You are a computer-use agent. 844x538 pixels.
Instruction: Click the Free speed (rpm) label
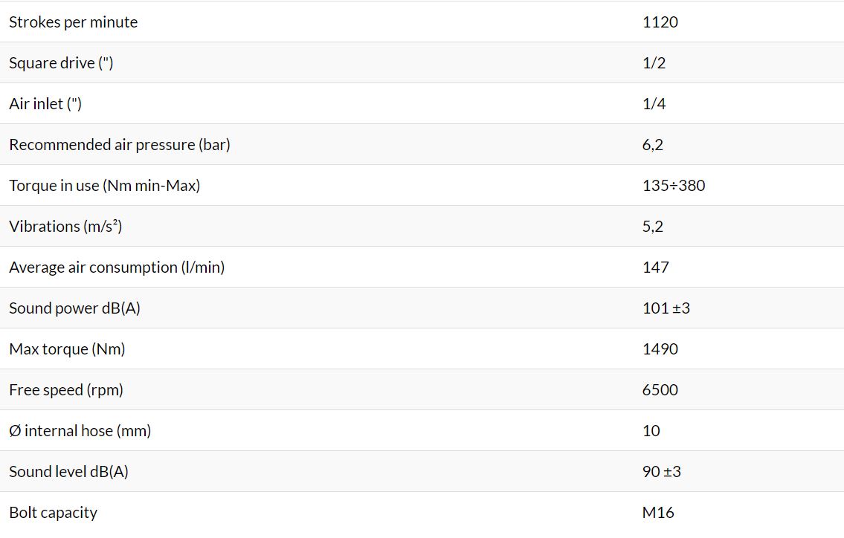(66, 390)
